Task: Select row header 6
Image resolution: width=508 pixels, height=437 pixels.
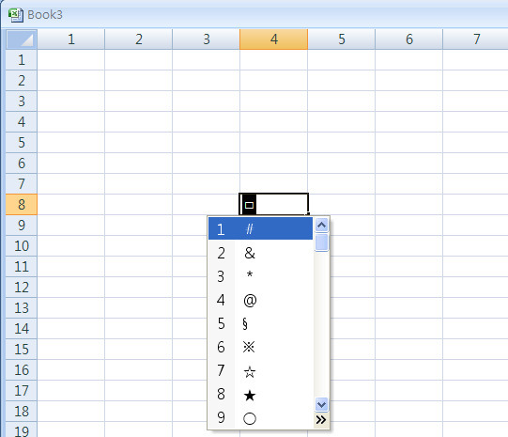Action: pos(22,164)
